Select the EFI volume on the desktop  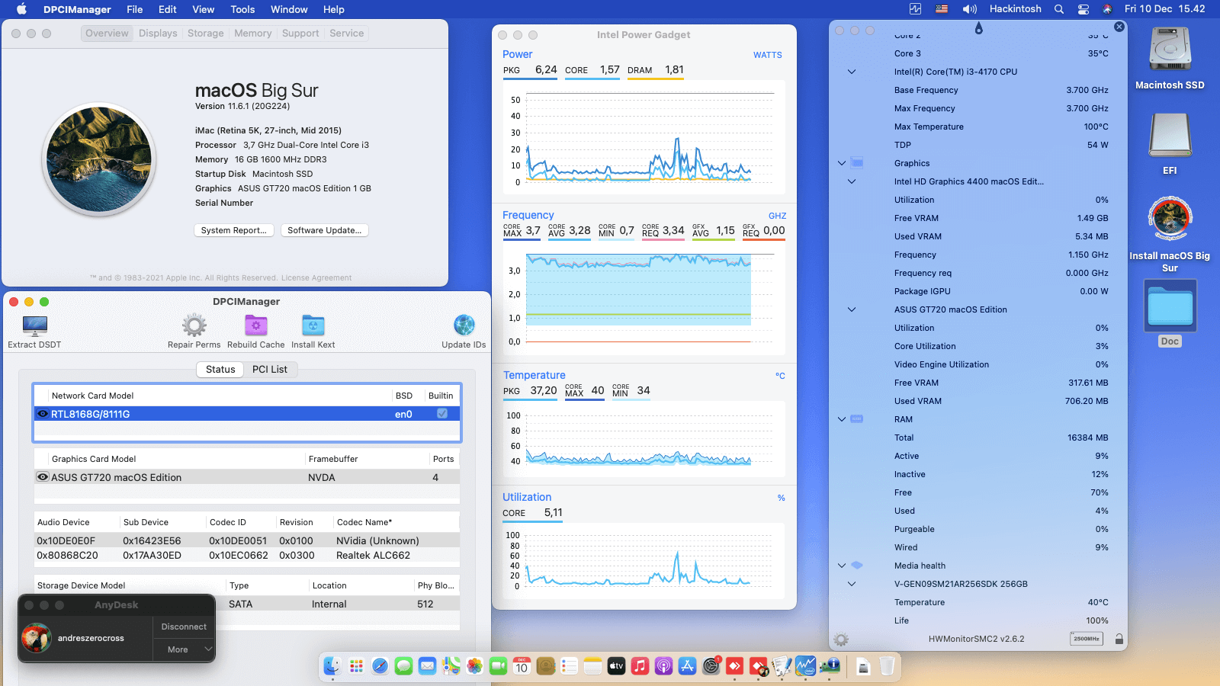(1170, 144)
